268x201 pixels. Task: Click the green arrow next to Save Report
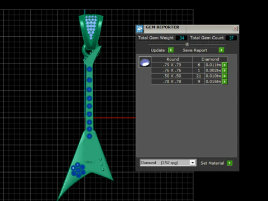click(222, 50)
